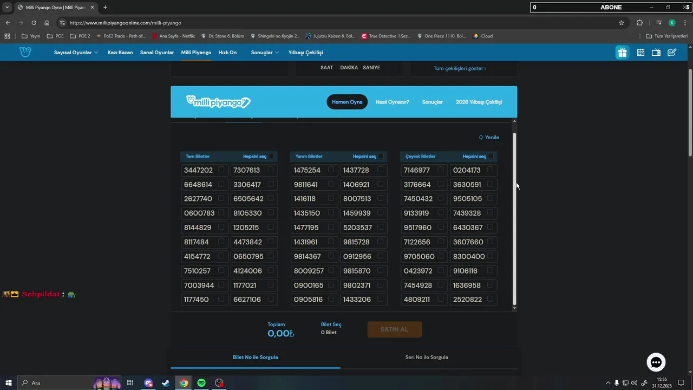Image resolution: width=693 pixels, height=390 pixels.
Task: Open Kazı Kazan from top navigation
Action: 120,53
